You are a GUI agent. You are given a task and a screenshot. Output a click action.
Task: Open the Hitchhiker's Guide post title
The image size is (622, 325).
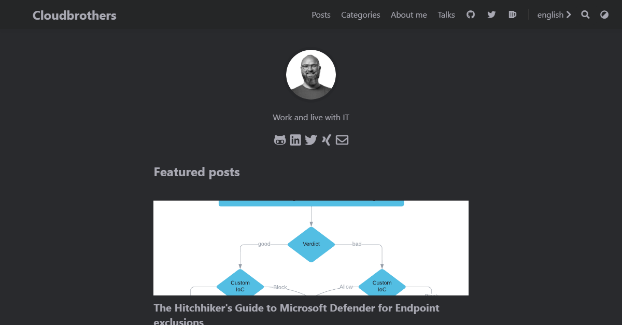coord(296,308)
